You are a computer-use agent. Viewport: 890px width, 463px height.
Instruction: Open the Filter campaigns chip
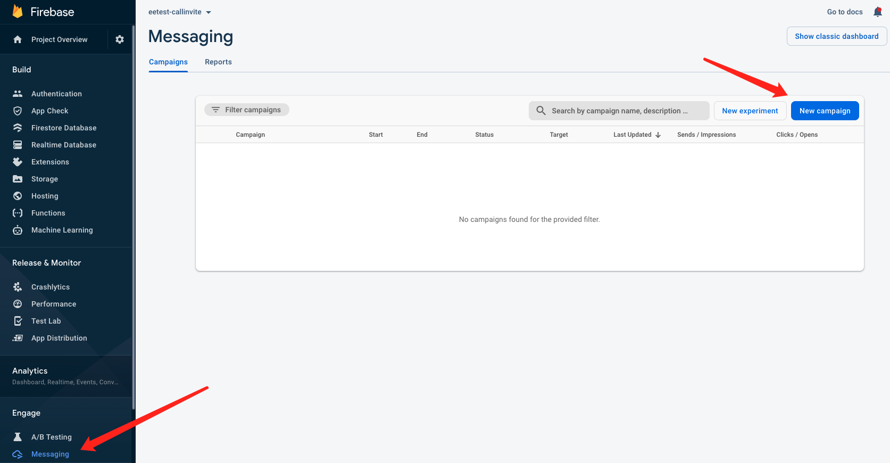pyautogui.click(x=247, y=110)
